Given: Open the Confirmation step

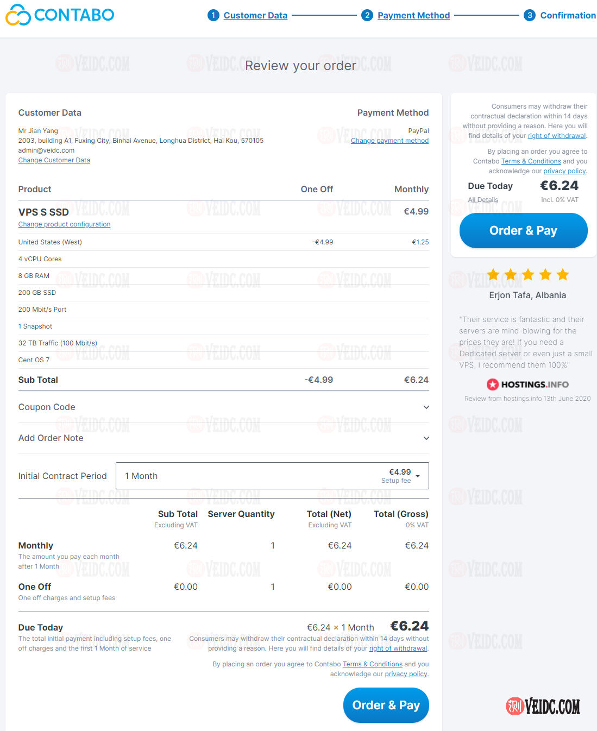Looking at the screenshot, I should tap(568, 15).
